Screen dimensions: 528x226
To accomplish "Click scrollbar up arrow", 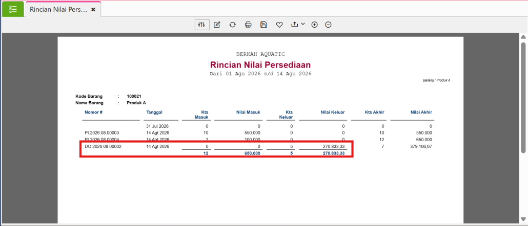I will point(523,37).
